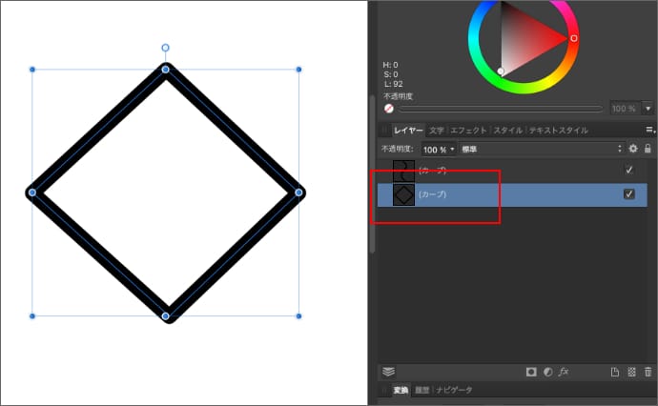Open the layers panel options menu
This screenshot has width=658, height=406.
tap(649, 131)
